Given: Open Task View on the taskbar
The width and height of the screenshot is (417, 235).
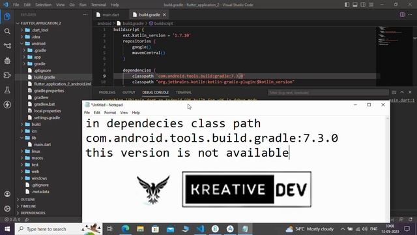Looking at the screenshot, I should [110, 229].
